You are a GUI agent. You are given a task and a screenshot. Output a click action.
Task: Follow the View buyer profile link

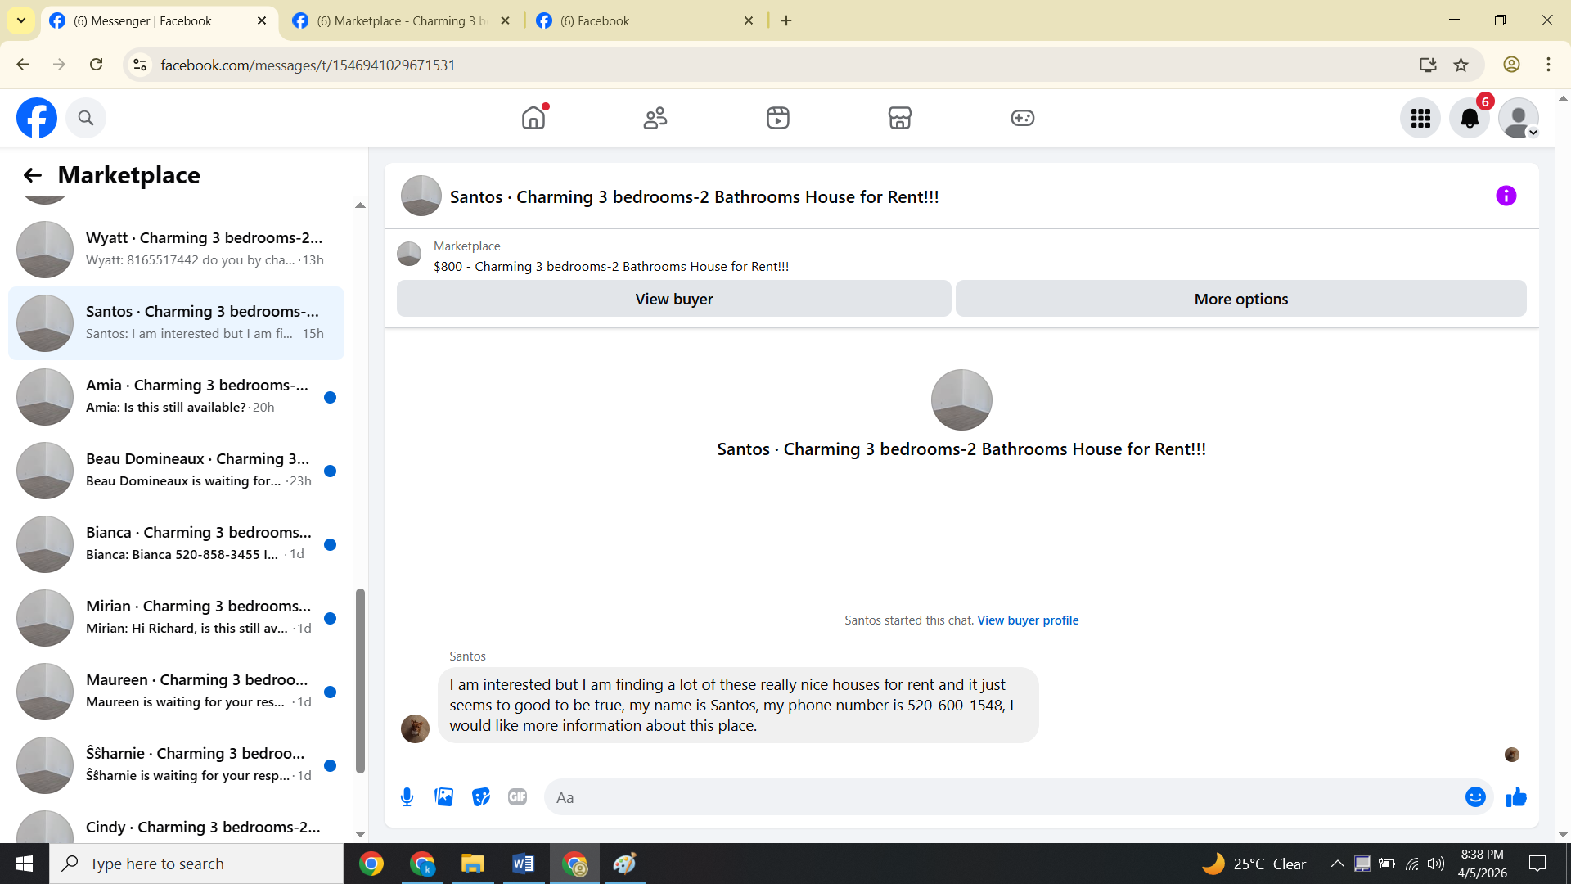[x=1028, y=620]
